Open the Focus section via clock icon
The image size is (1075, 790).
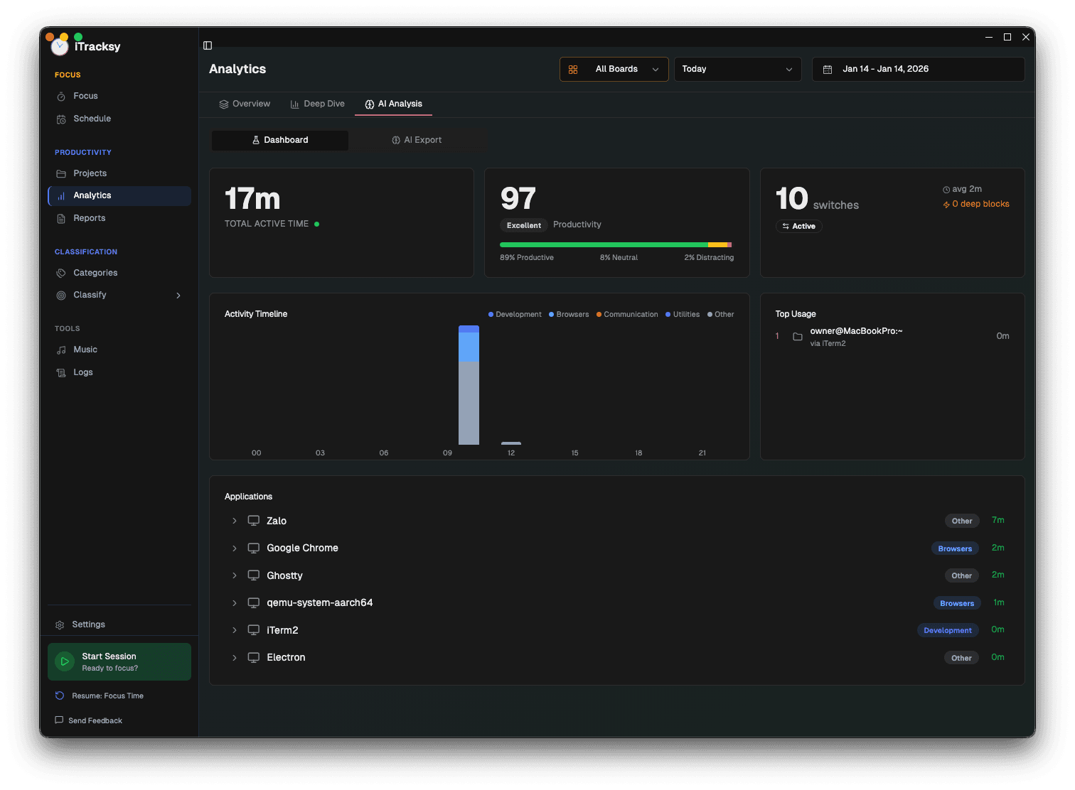click(61, 96)
